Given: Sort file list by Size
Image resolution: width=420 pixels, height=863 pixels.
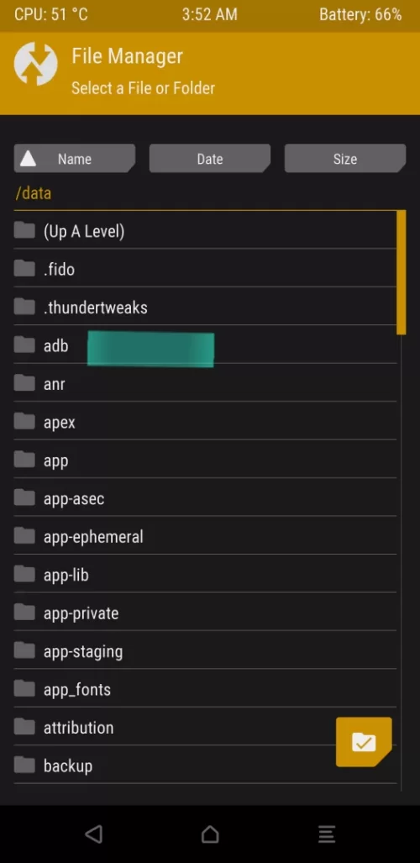Looking at the screenshot, I should click(x=345, y=159).
